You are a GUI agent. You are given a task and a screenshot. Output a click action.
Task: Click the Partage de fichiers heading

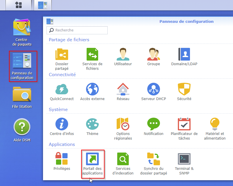pyautogui.click(x=69, y=40)
